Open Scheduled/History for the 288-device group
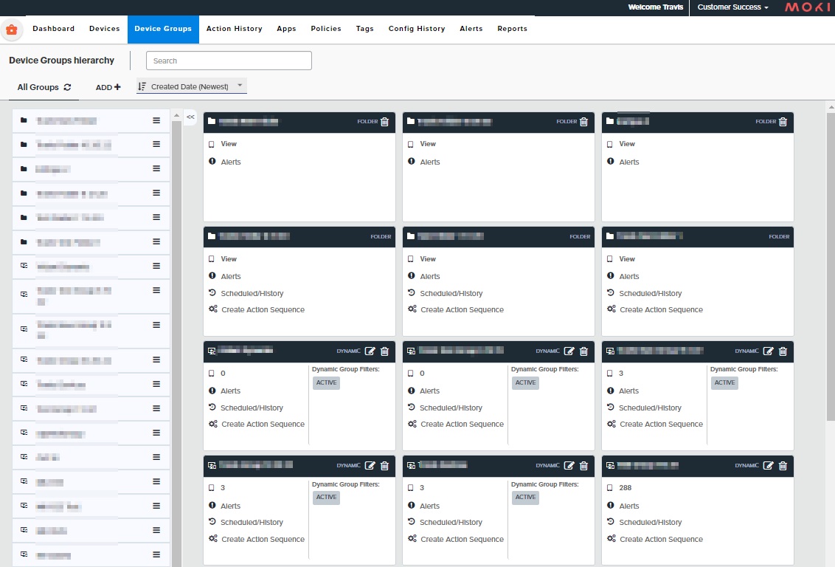This screenshot has width=835, height=567. [x=650, y=522]
